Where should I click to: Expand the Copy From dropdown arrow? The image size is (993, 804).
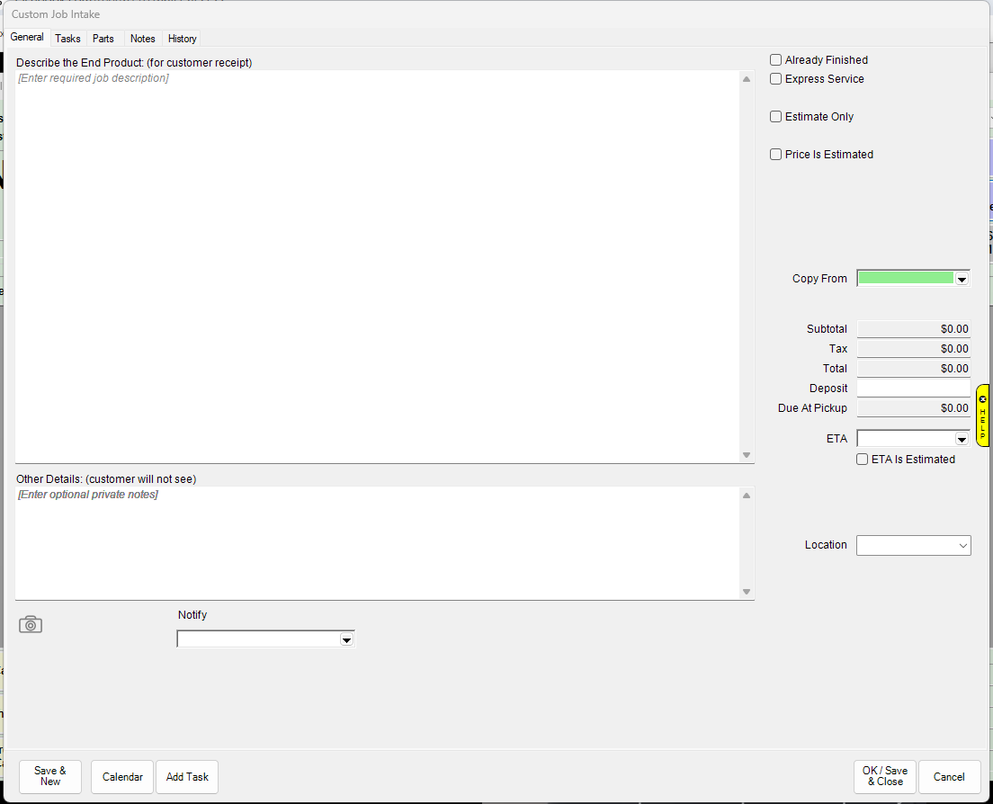(962, 280)
